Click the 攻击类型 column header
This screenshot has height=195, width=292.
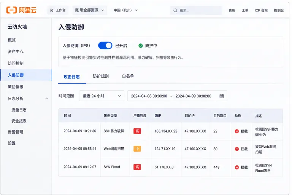click(110, 116)
